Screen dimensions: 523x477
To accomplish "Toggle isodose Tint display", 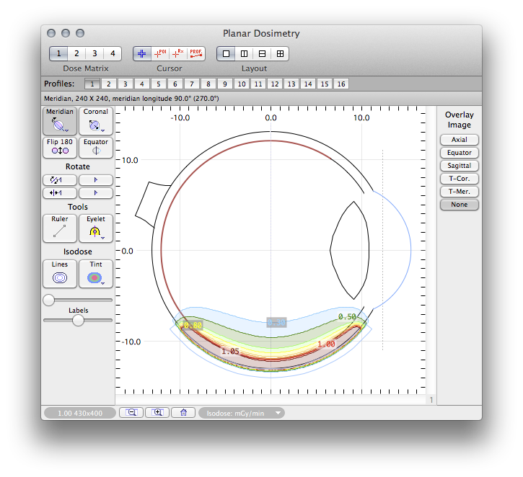I will click(96, 274).
